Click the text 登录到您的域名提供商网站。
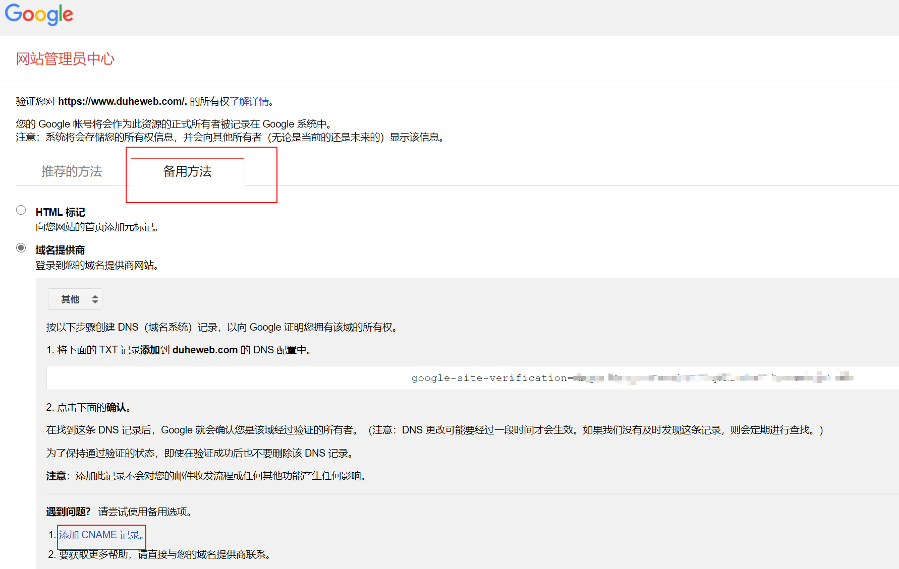The width and height of the screenshot is (899, 569). click(98, 265)
